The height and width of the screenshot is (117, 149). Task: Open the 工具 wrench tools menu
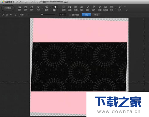120,8
